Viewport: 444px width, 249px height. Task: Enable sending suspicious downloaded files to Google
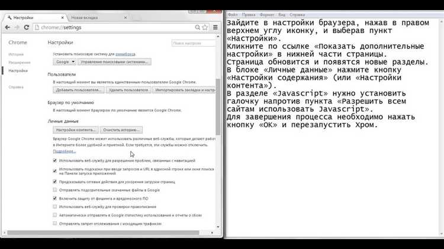pyautogui.click(x=54, y=190)
